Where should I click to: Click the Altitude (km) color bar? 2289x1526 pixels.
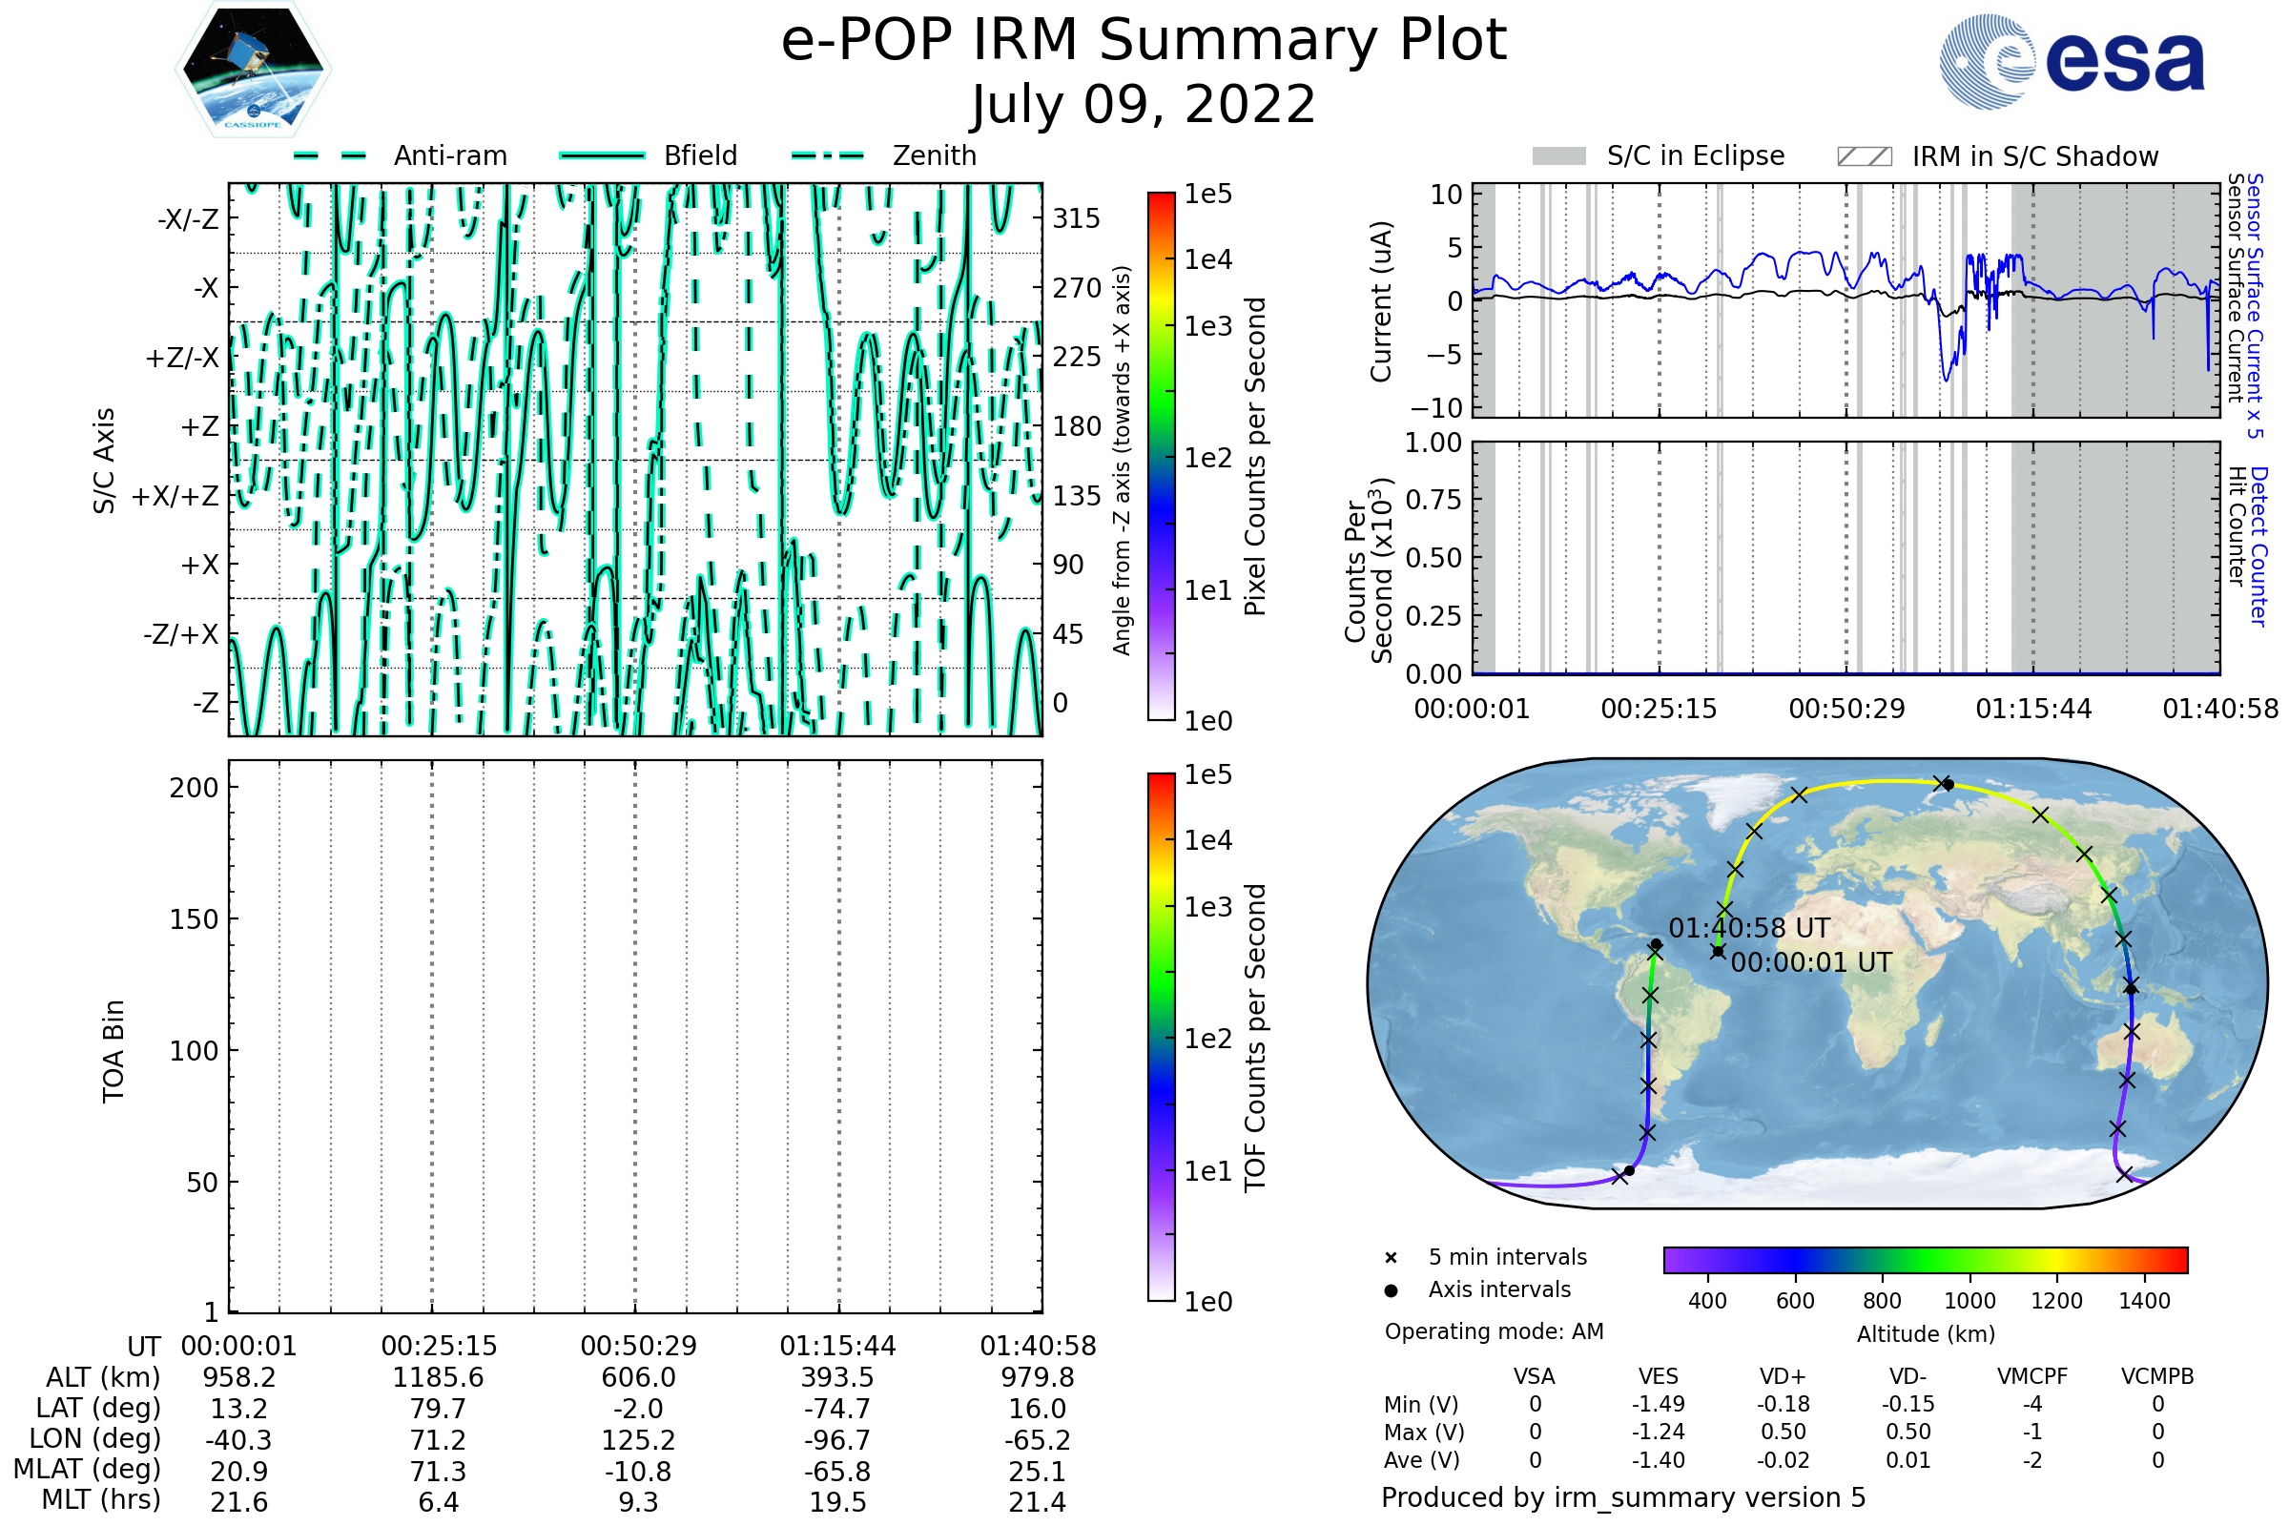1925,1259
